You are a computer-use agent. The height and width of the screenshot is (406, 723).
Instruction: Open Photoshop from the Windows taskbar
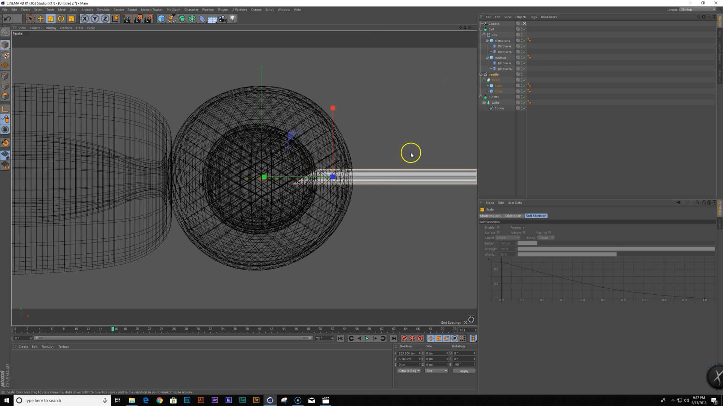pos(187,400)
